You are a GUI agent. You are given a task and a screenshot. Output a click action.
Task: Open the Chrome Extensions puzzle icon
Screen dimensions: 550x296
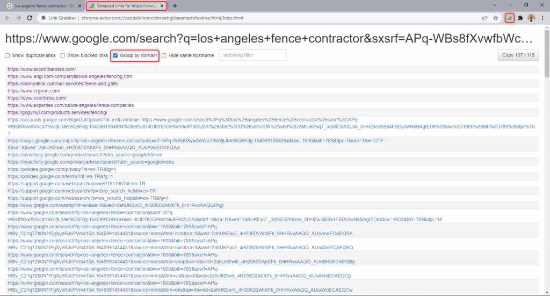click(x=520, y=18)
